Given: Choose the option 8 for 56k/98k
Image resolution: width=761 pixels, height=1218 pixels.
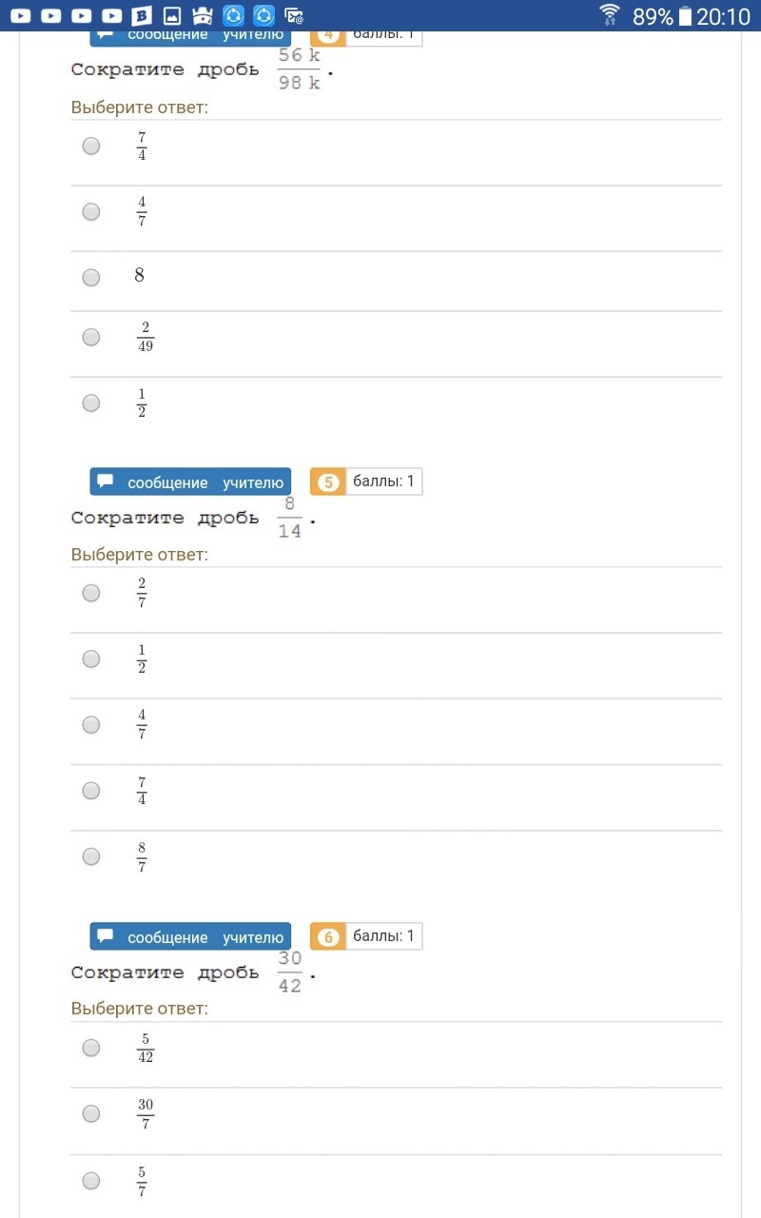Looking at the screenshot, I should 91,278.
